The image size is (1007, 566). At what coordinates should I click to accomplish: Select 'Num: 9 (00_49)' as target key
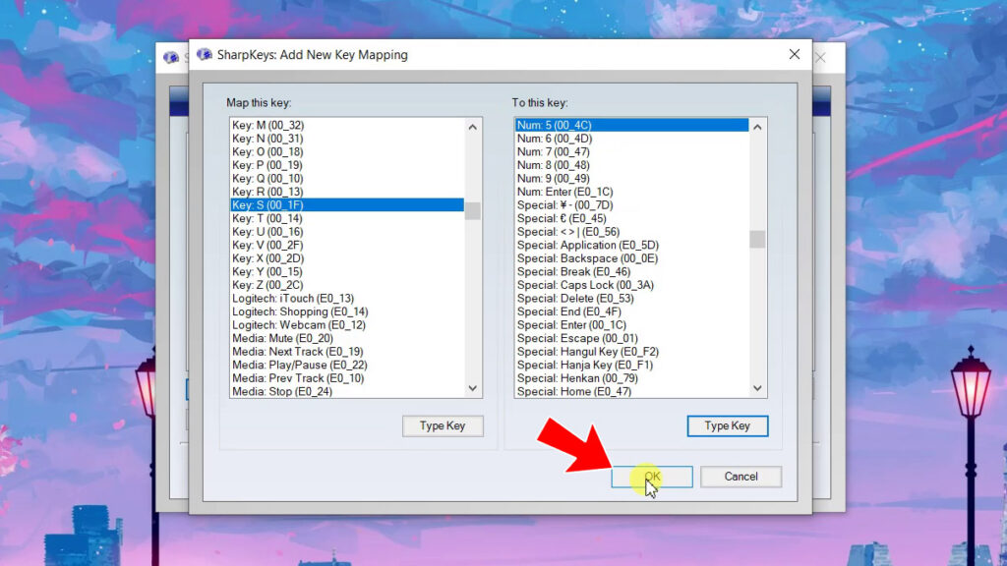coord(632,179)
